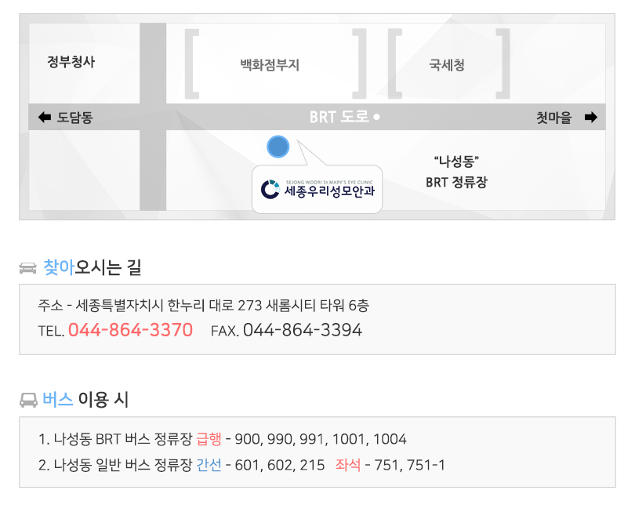This screenshot has width=635, height=508.
Task: Click the 백화점부지 map block
Action: 275,64
